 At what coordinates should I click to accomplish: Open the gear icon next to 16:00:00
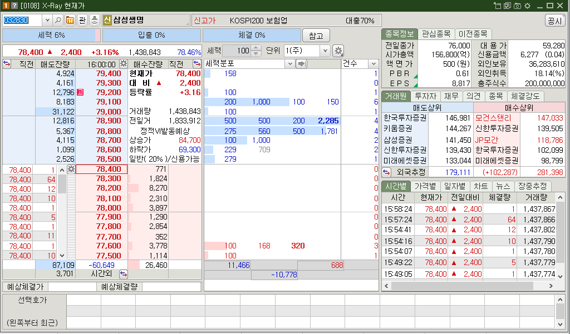point(124,63)
